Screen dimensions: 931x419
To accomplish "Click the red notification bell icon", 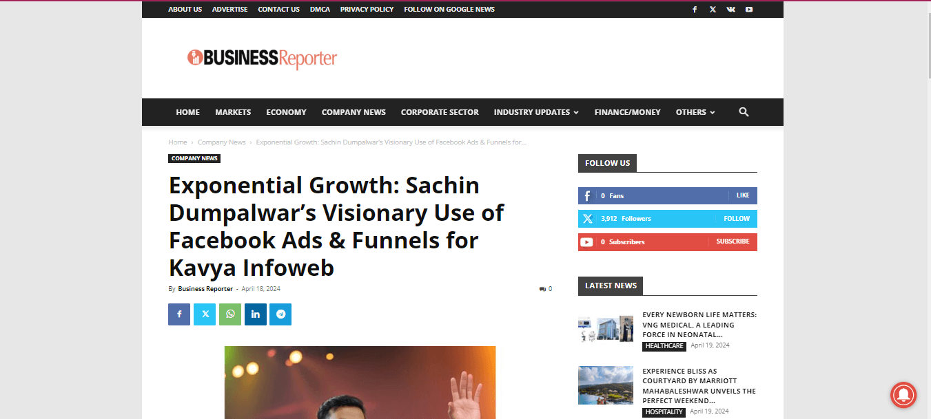I will (x=903, y=394).
